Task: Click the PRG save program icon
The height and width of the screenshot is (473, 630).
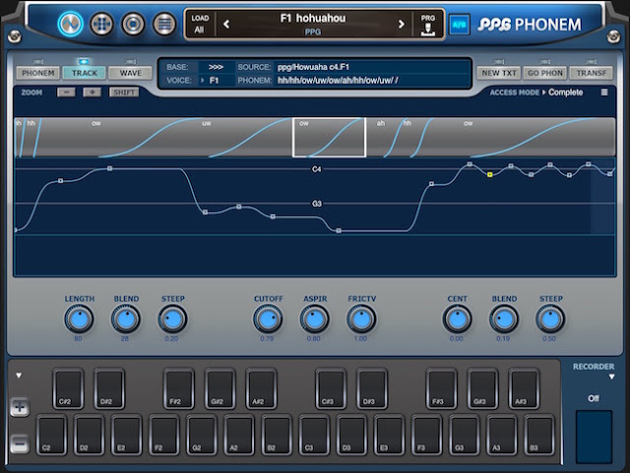Action: pos(428,25)
